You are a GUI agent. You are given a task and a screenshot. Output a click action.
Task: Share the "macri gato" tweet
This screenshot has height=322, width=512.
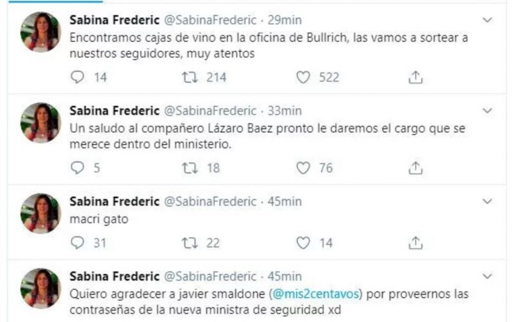coord(415,243)
